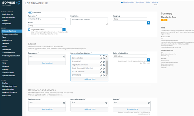Open Reports section

point(5,20)
